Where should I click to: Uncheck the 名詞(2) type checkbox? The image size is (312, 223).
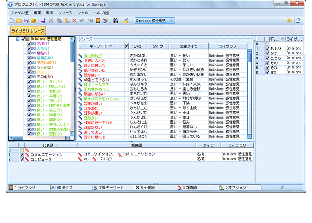29,44
